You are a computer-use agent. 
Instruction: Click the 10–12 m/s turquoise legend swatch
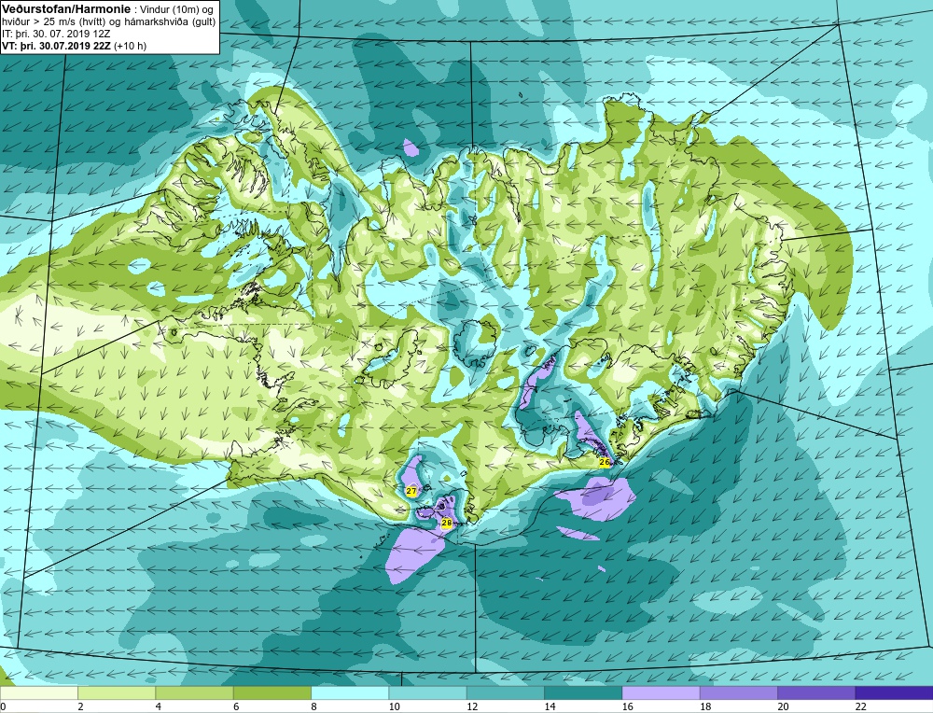[428, 693]
